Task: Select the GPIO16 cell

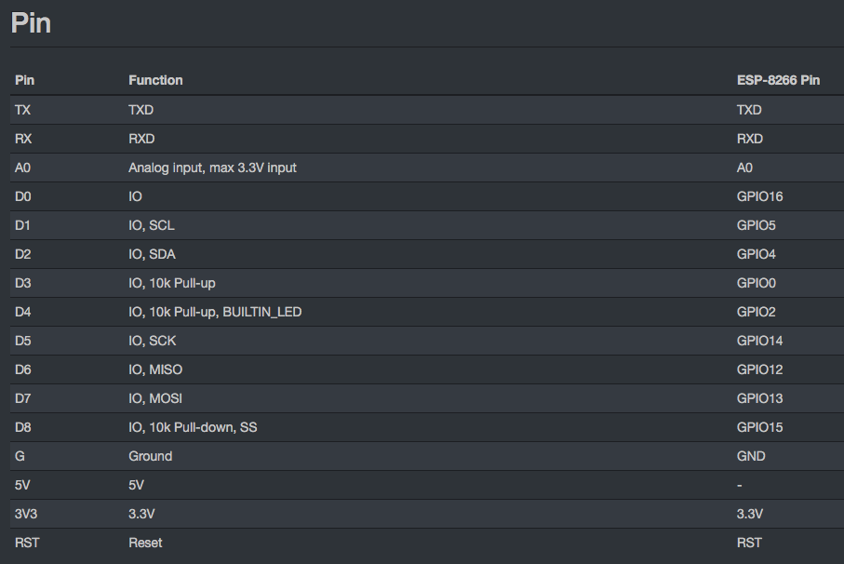Action: [759, 196]
